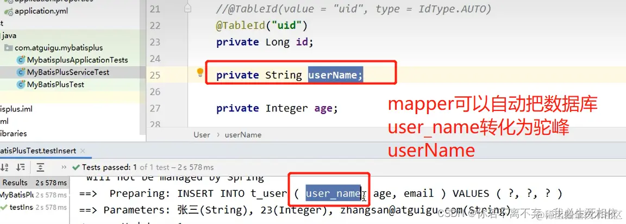Click userName in the editor breadcrumb
Image resolution: width=626 pixels, height=224 pixels.
point(243,135)
